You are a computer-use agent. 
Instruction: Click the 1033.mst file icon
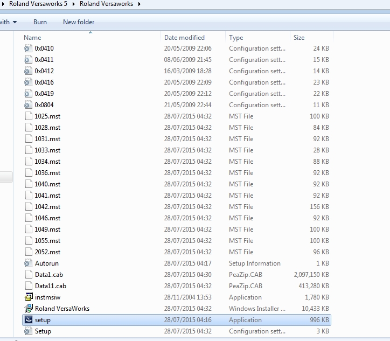[x=29, y=150]
